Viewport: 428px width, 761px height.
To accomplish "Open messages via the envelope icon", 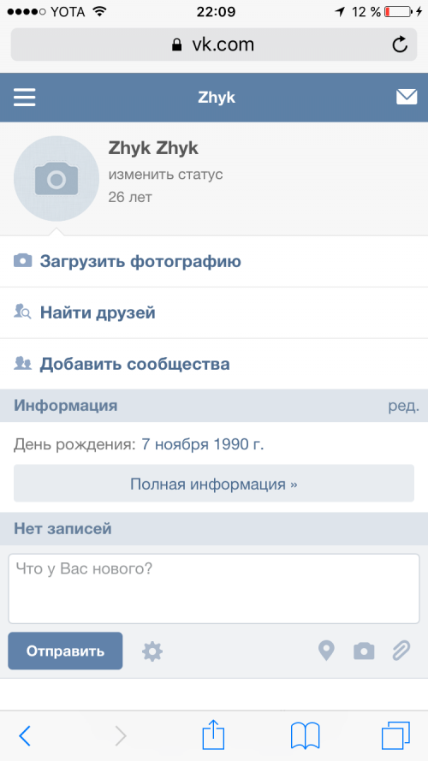I will 406,97.
